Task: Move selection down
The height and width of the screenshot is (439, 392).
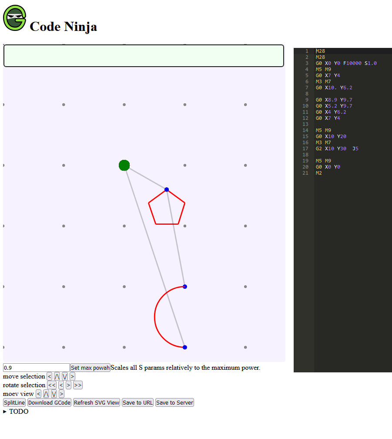Action: point(64,376)
